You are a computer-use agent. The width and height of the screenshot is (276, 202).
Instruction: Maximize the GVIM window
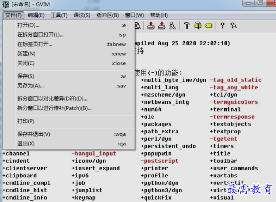click(x=260, y=2)
